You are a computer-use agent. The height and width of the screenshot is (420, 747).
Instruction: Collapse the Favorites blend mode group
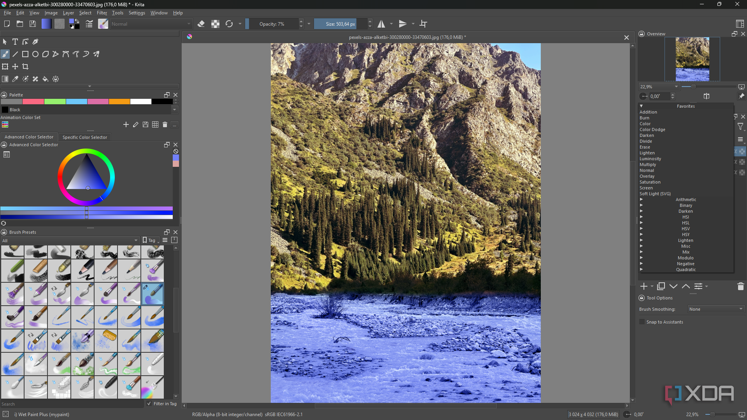(x=641, y=106)
